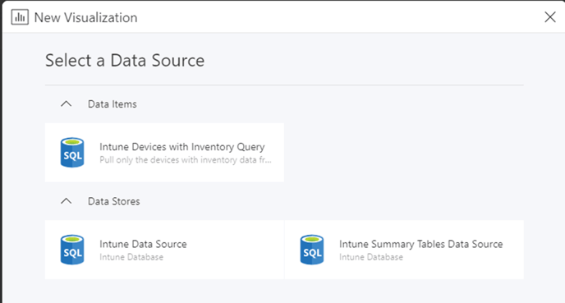Click the SQL icon for Intune Summary Tables Data Source
Viewport: 565px width, 303px height.
(312, 250)
